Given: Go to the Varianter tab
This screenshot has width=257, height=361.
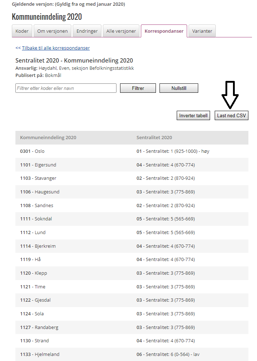Looking at the screenshot, I should [x=202, y=31].
